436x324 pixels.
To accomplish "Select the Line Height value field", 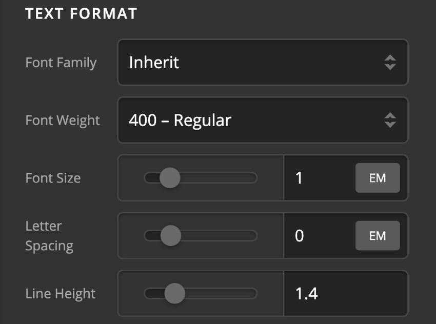I will click(x=328, y=293).
